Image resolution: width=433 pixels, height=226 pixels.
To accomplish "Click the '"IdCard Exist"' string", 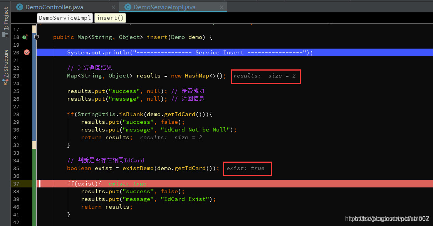I will pos(185,199).
